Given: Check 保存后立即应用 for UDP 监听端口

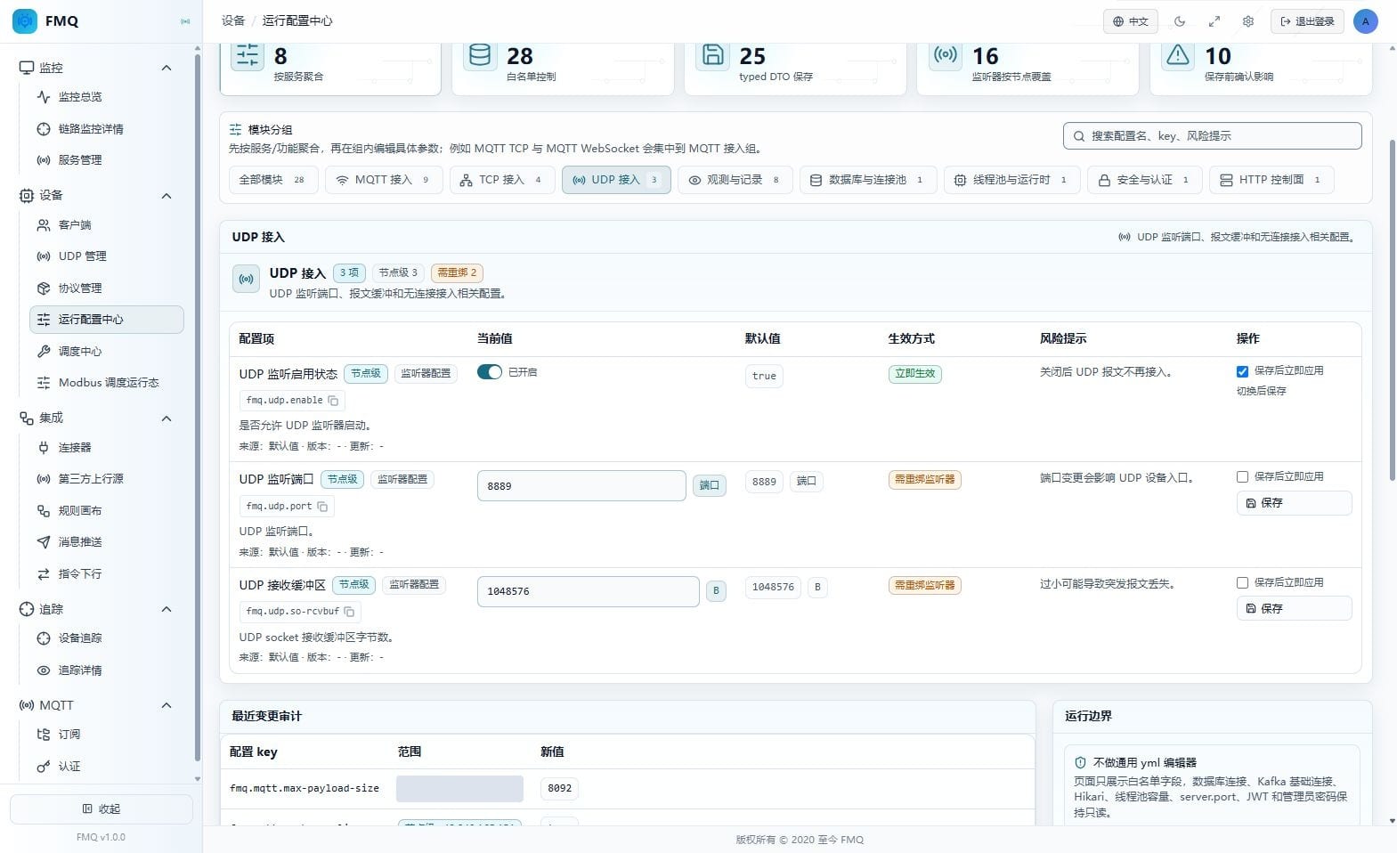Looking at the screenshot, I should (x=1242, y=477).
